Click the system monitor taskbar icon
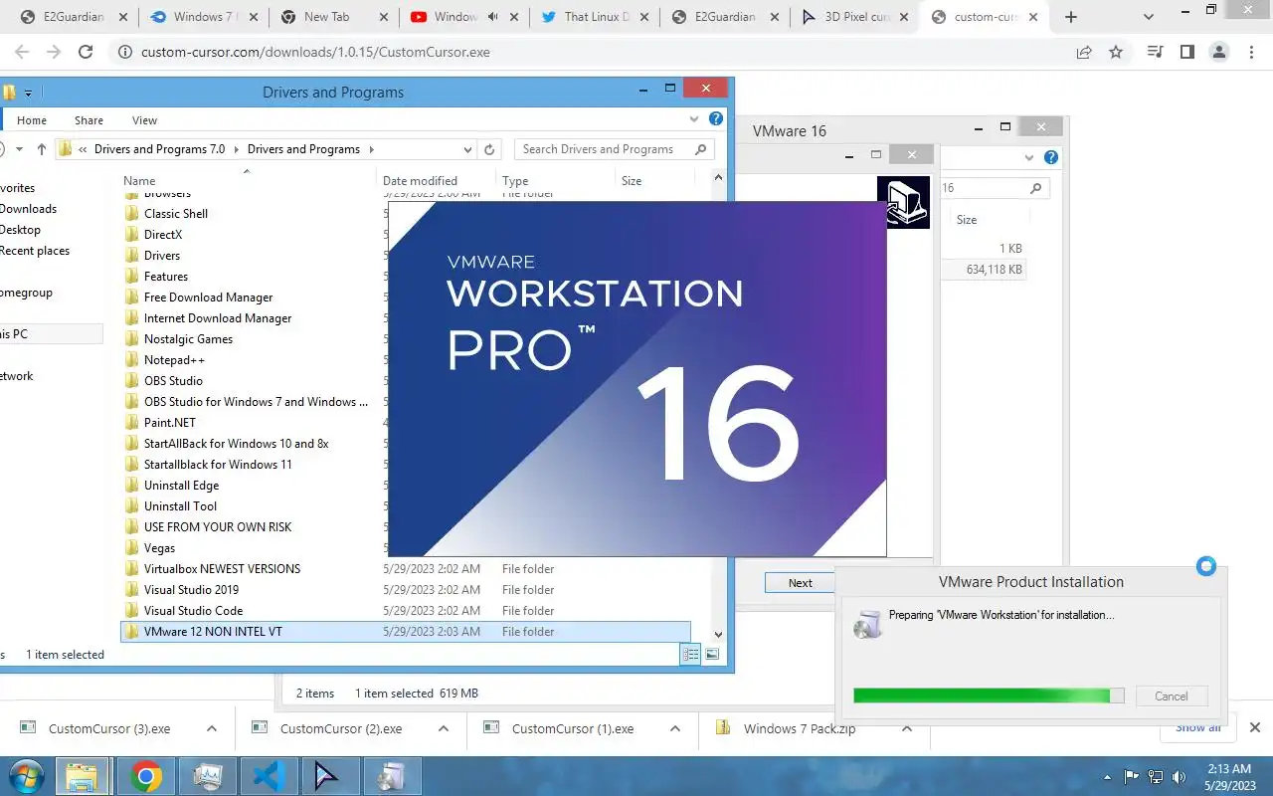 coord(207,776)
